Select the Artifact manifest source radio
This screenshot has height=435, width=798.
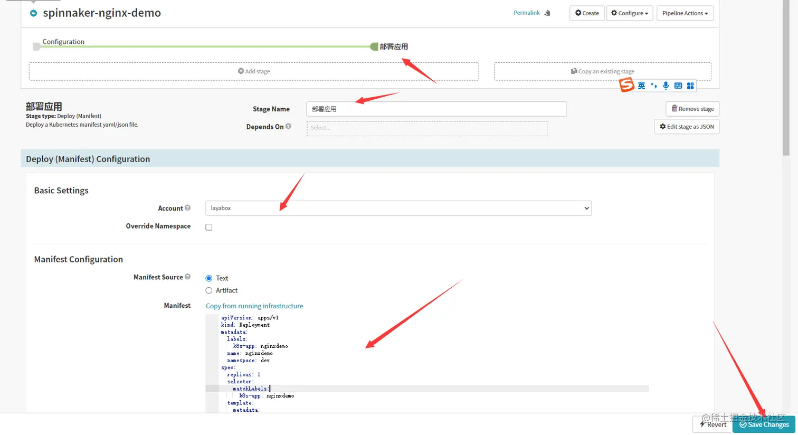tap(209, 290)
